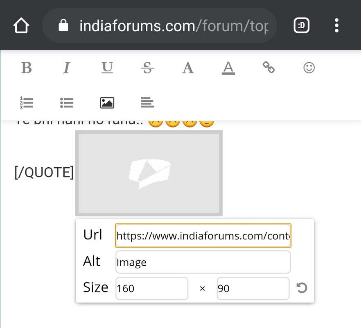Image resolution: width=361 pixels, height=328 pixels.
Task: Insert a hyperlink with chain icon
Action: tap(268, 67)
